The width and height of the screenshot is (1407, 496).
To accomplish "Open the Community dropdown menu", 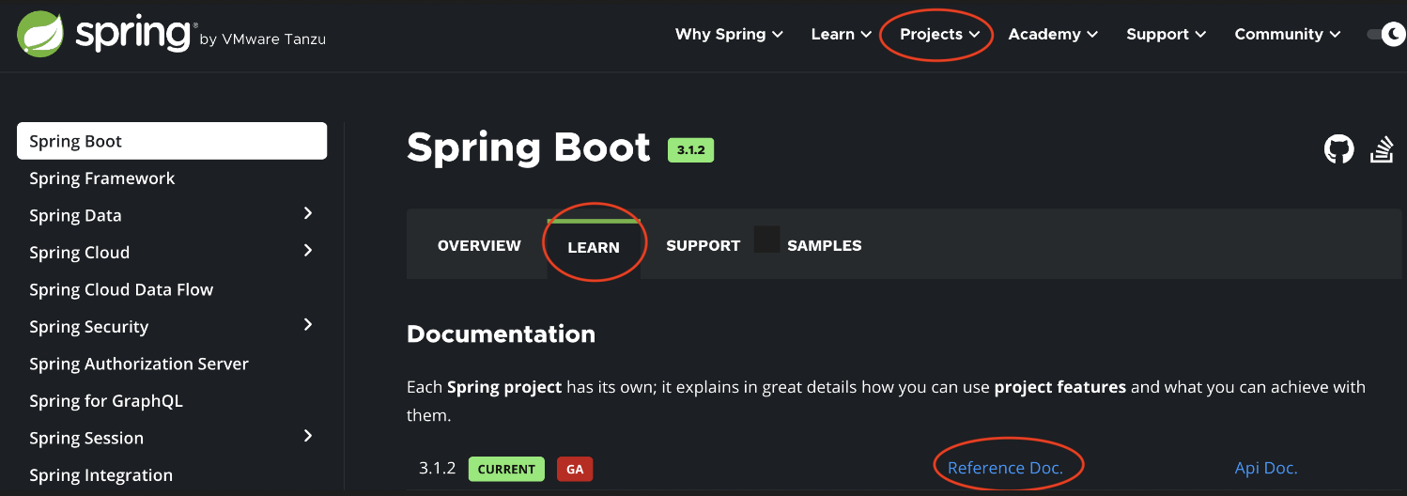I will point(1287,34).
